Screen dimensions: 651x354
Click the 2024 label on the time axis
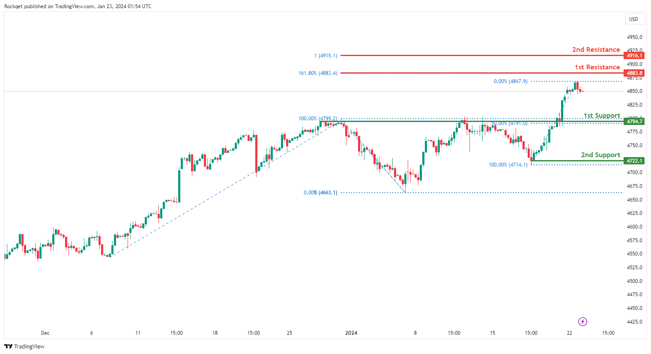point(351,333)
